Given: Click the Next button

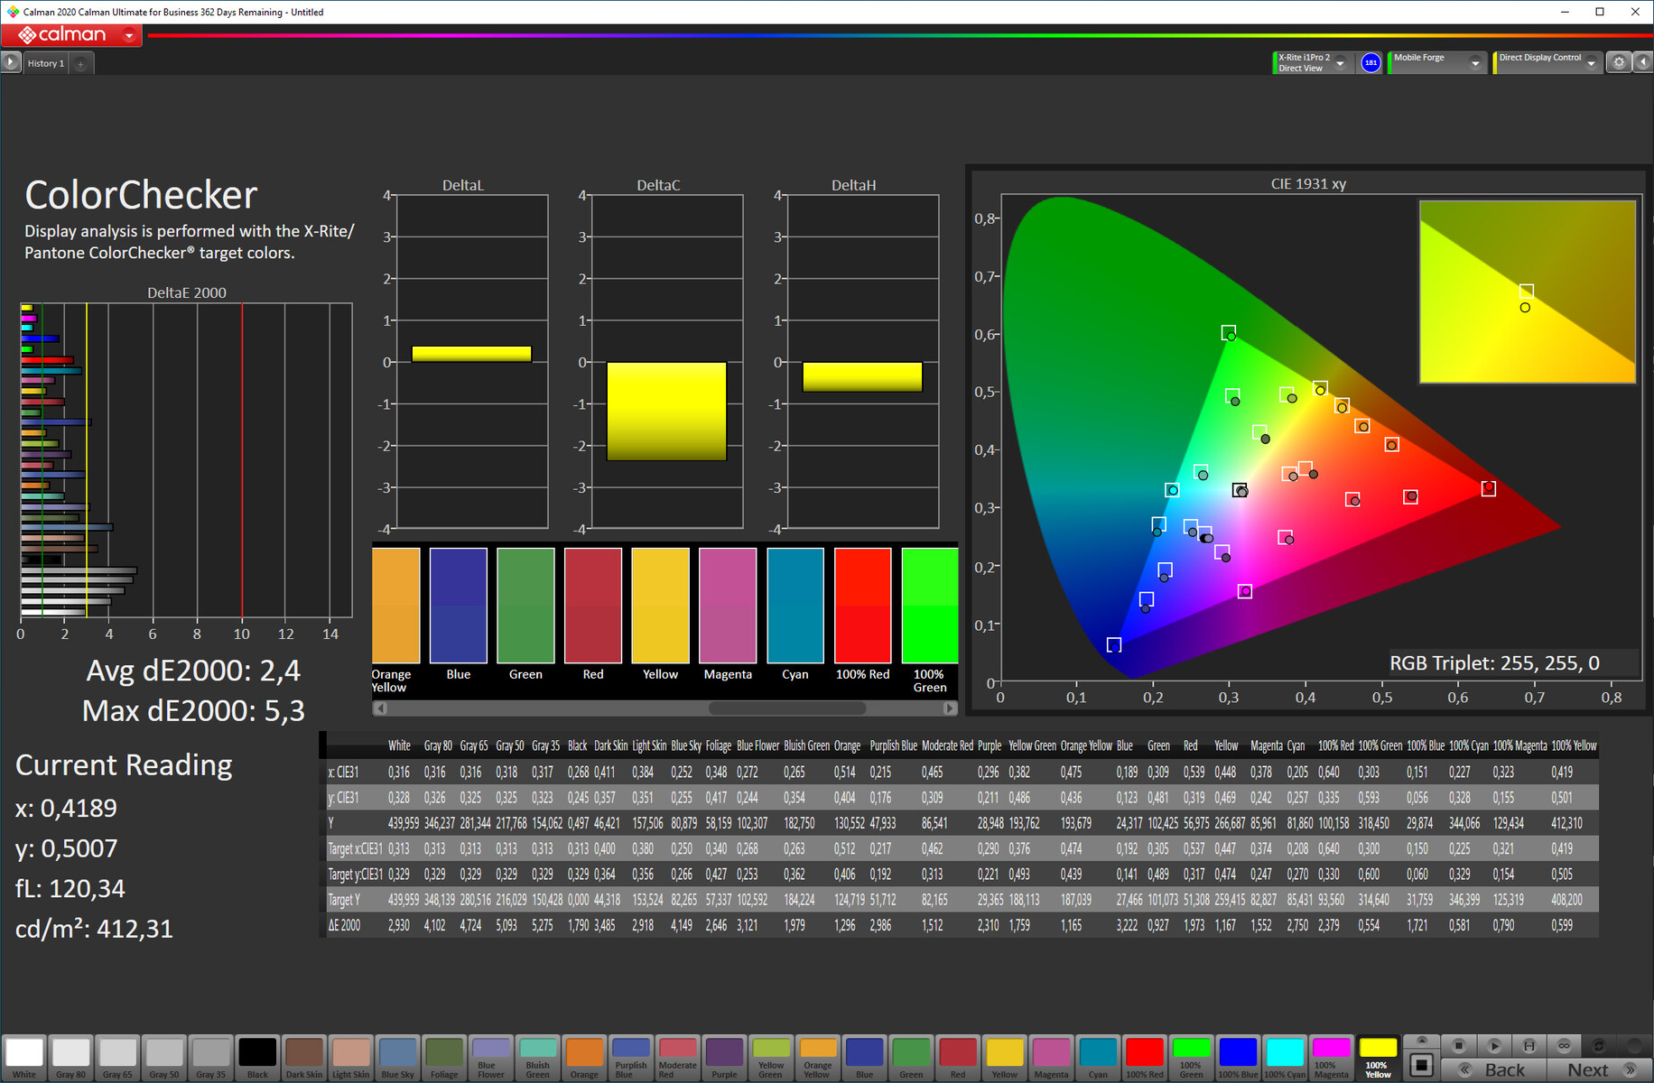Looking at the screenshot, I should click(1597, 1069).
